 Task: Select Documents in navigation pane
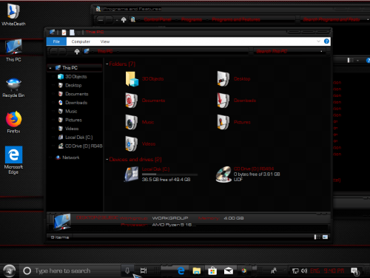[x=76, y=94]
